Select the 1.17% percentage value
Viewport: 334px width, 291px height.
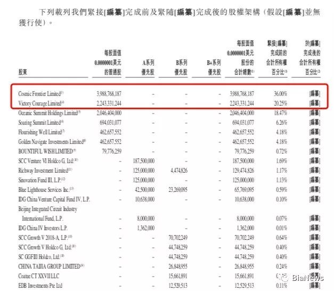[x=281, y=171]
